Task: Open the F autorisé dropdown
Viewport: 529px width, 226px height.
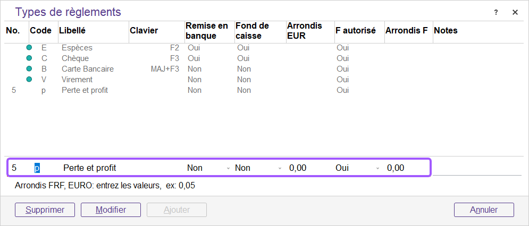Action: pyautogui.click(x=377, y=168)
